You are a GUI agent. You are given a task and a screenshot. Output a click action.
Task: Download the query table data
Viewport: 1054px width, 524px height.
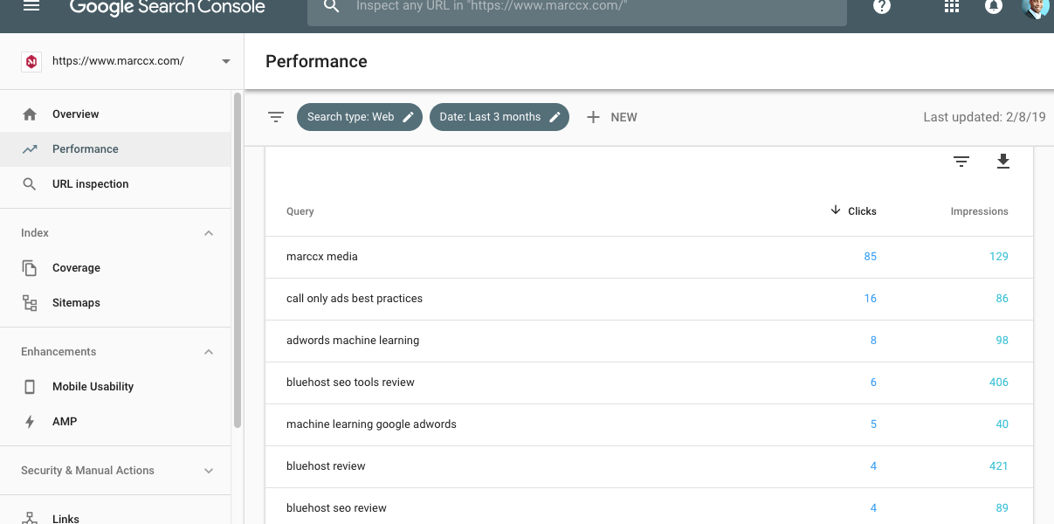pyautogui.click(x=1003, y=162)
